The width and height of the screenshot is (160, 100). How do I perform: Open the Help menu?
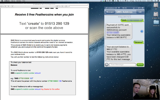[x=24, y=1]
